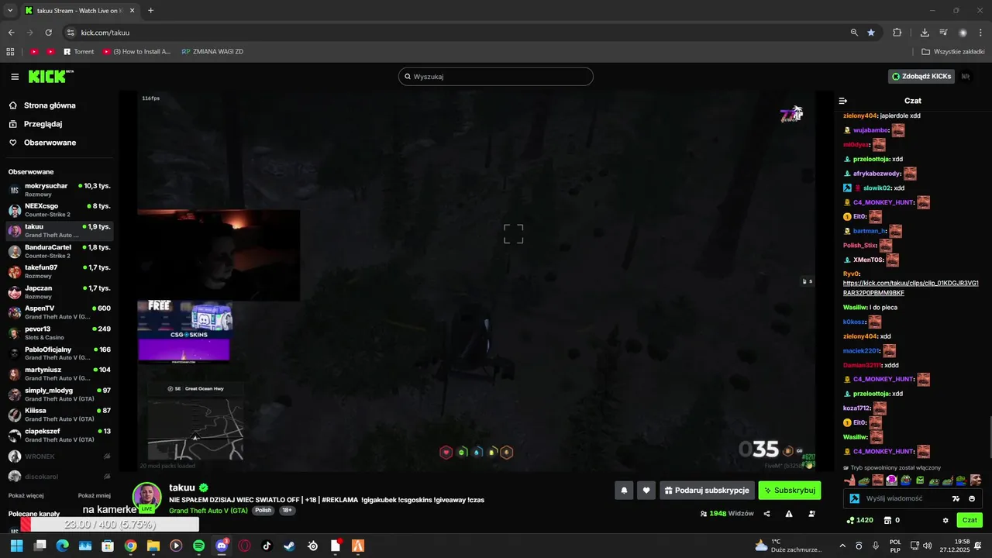
Task: Open the hamburger menu beside the Kick logo
Action: pyautogui.click(x=15, y=77)
